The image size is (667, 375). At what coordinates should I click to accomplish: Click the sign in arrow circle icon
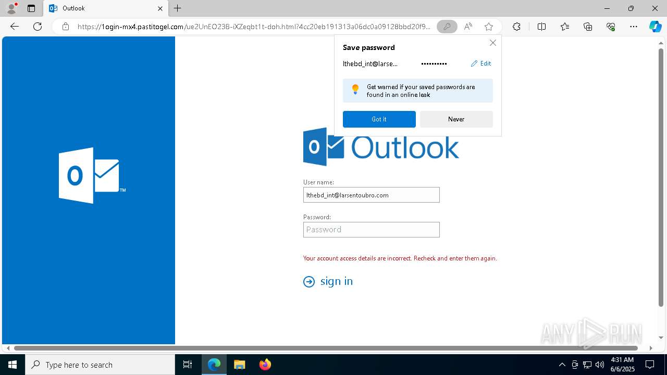[309, 282]
